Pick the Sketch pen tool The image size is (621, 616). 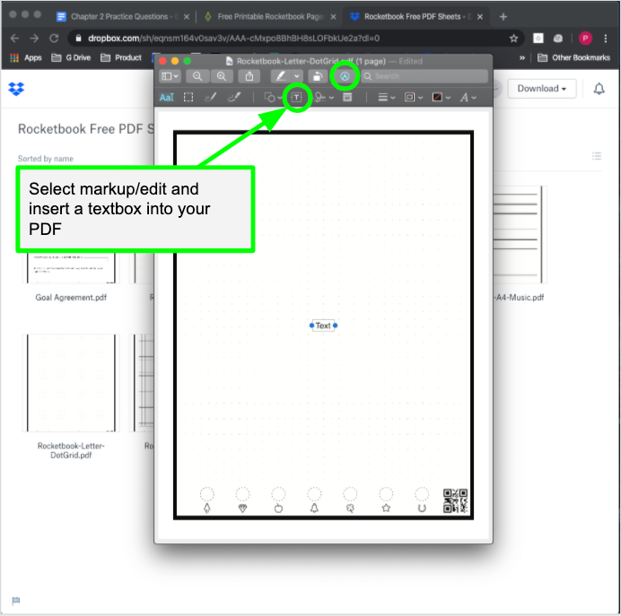coord(210,98)
